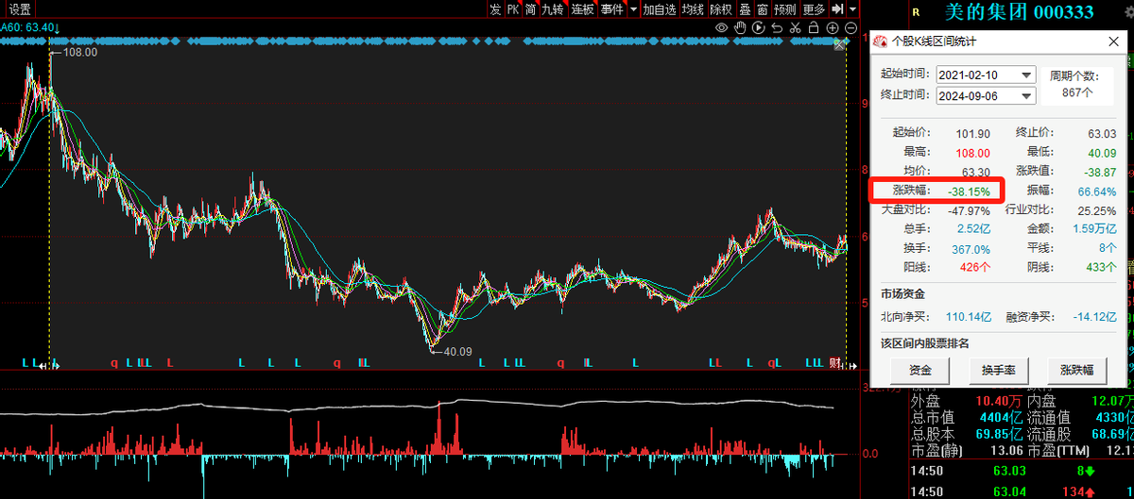Open the 设置 settings menu

[20, 9]
